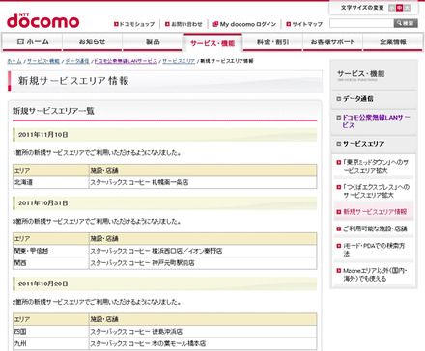Screen dimensions: 425x351
Task: Go to the ホーム tab
Action: (32, 41)
